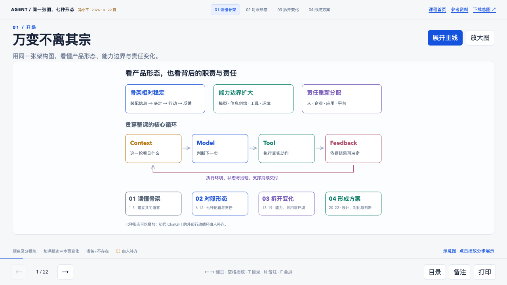Switch to the 01 读懂骨架 tab
This screenshot has width=507, height=285.
click(225, 9)
